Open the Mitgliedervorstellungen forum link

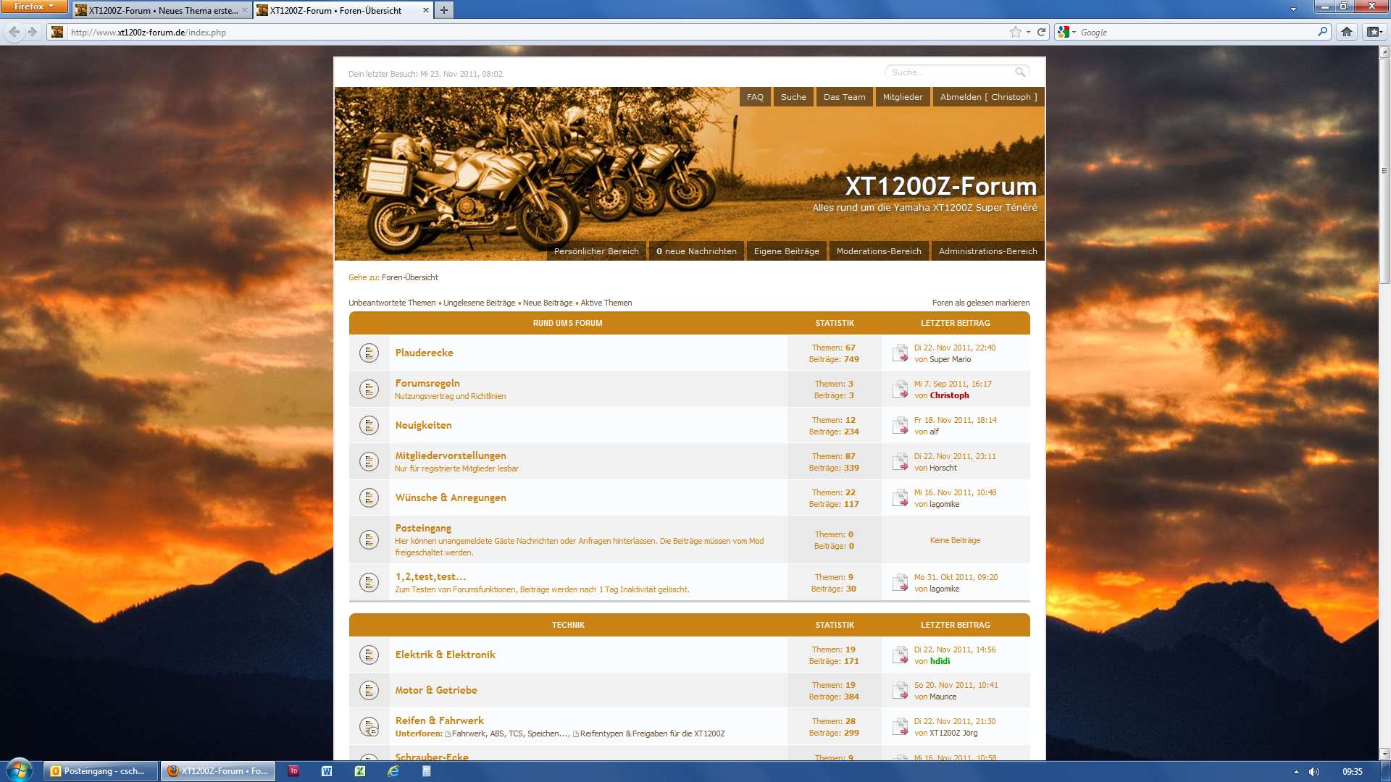[450, 455]
